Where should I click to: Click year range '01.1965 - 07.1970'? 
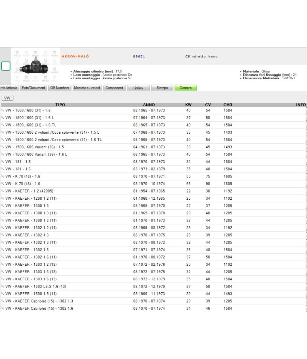(149, 213)
